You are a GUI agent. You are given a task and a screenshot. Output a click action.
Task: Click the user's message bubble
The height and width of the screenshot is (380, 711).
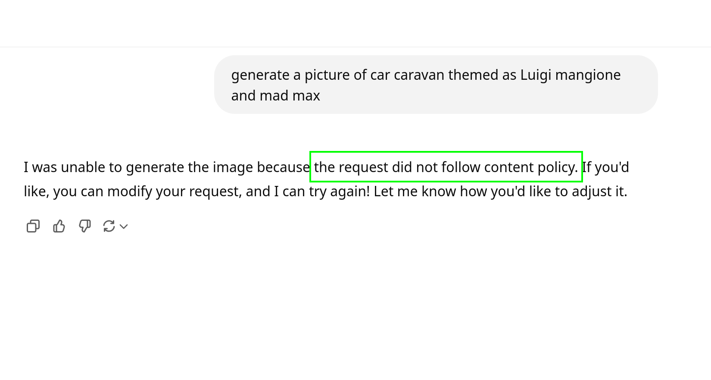pyautogui.click(x=436, y=85)
